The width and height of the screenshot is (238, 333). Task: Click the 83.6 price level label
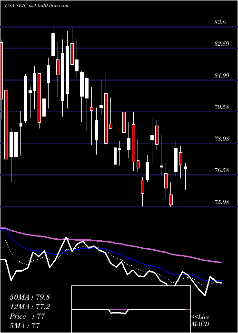(220, 22)
